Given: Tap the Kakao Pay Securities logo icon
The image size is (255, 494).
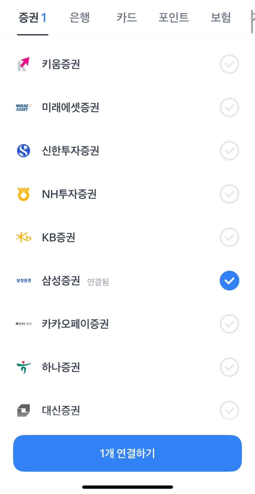Looking at the screenshot, I should coord(24,324).
